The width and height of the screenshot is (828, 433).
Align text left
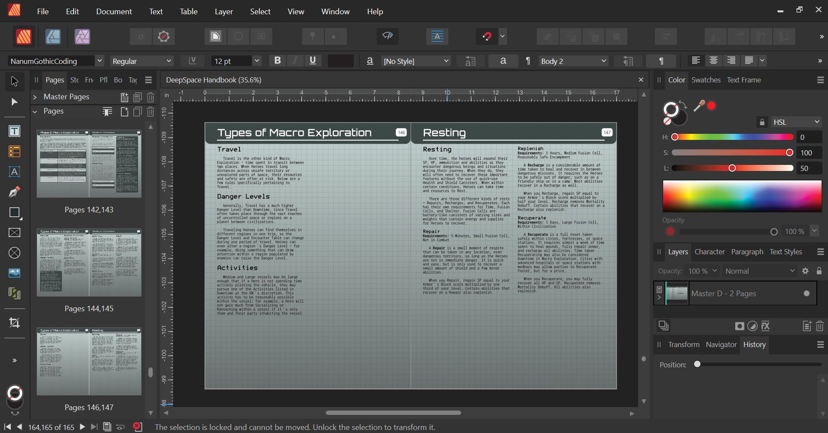click(696, 60)
